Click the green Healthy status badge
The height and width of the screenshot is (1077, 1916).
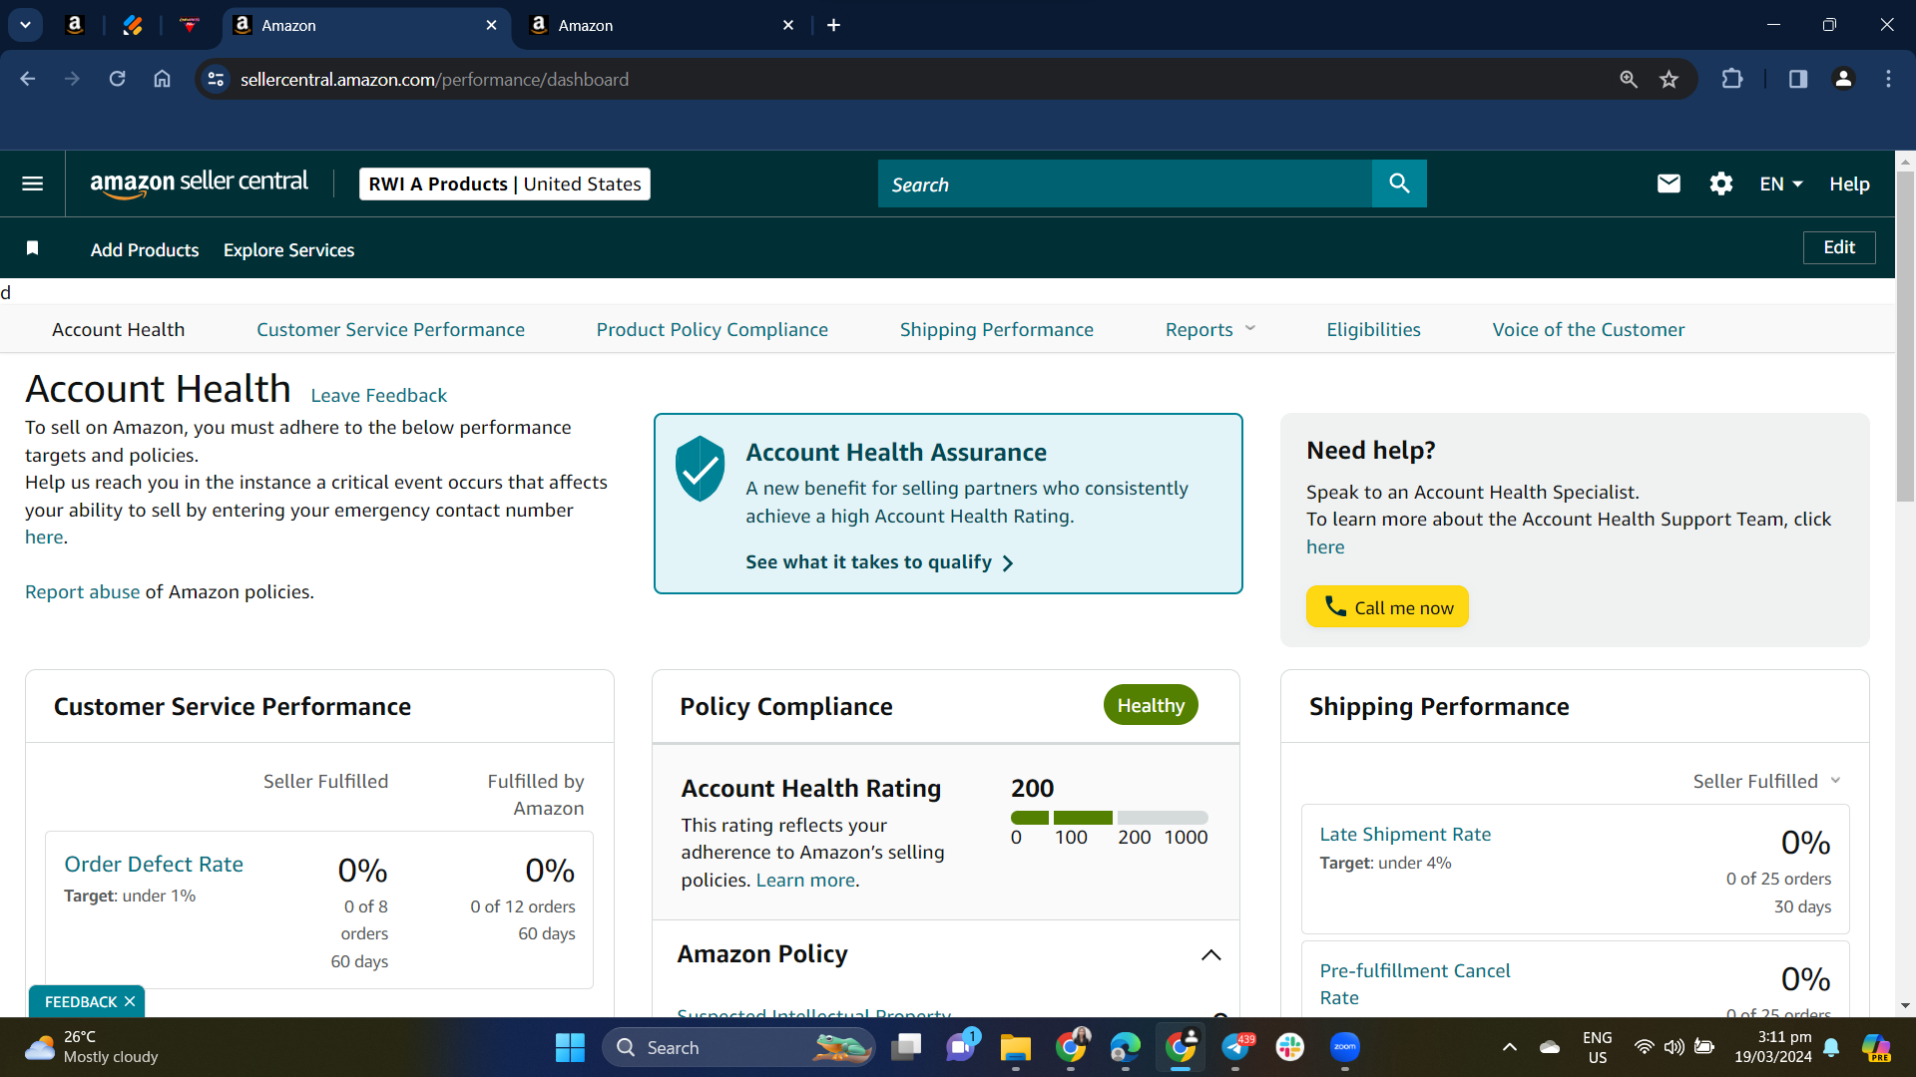click(x=1151, y=705)
